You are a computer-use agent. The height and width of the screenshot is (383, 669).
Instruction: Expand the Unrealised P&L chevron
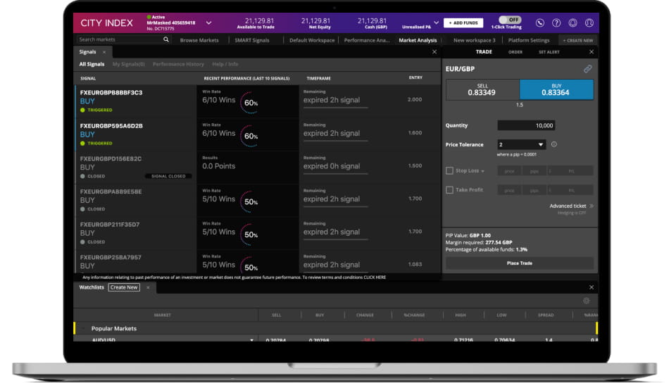[x=436, y=23]
